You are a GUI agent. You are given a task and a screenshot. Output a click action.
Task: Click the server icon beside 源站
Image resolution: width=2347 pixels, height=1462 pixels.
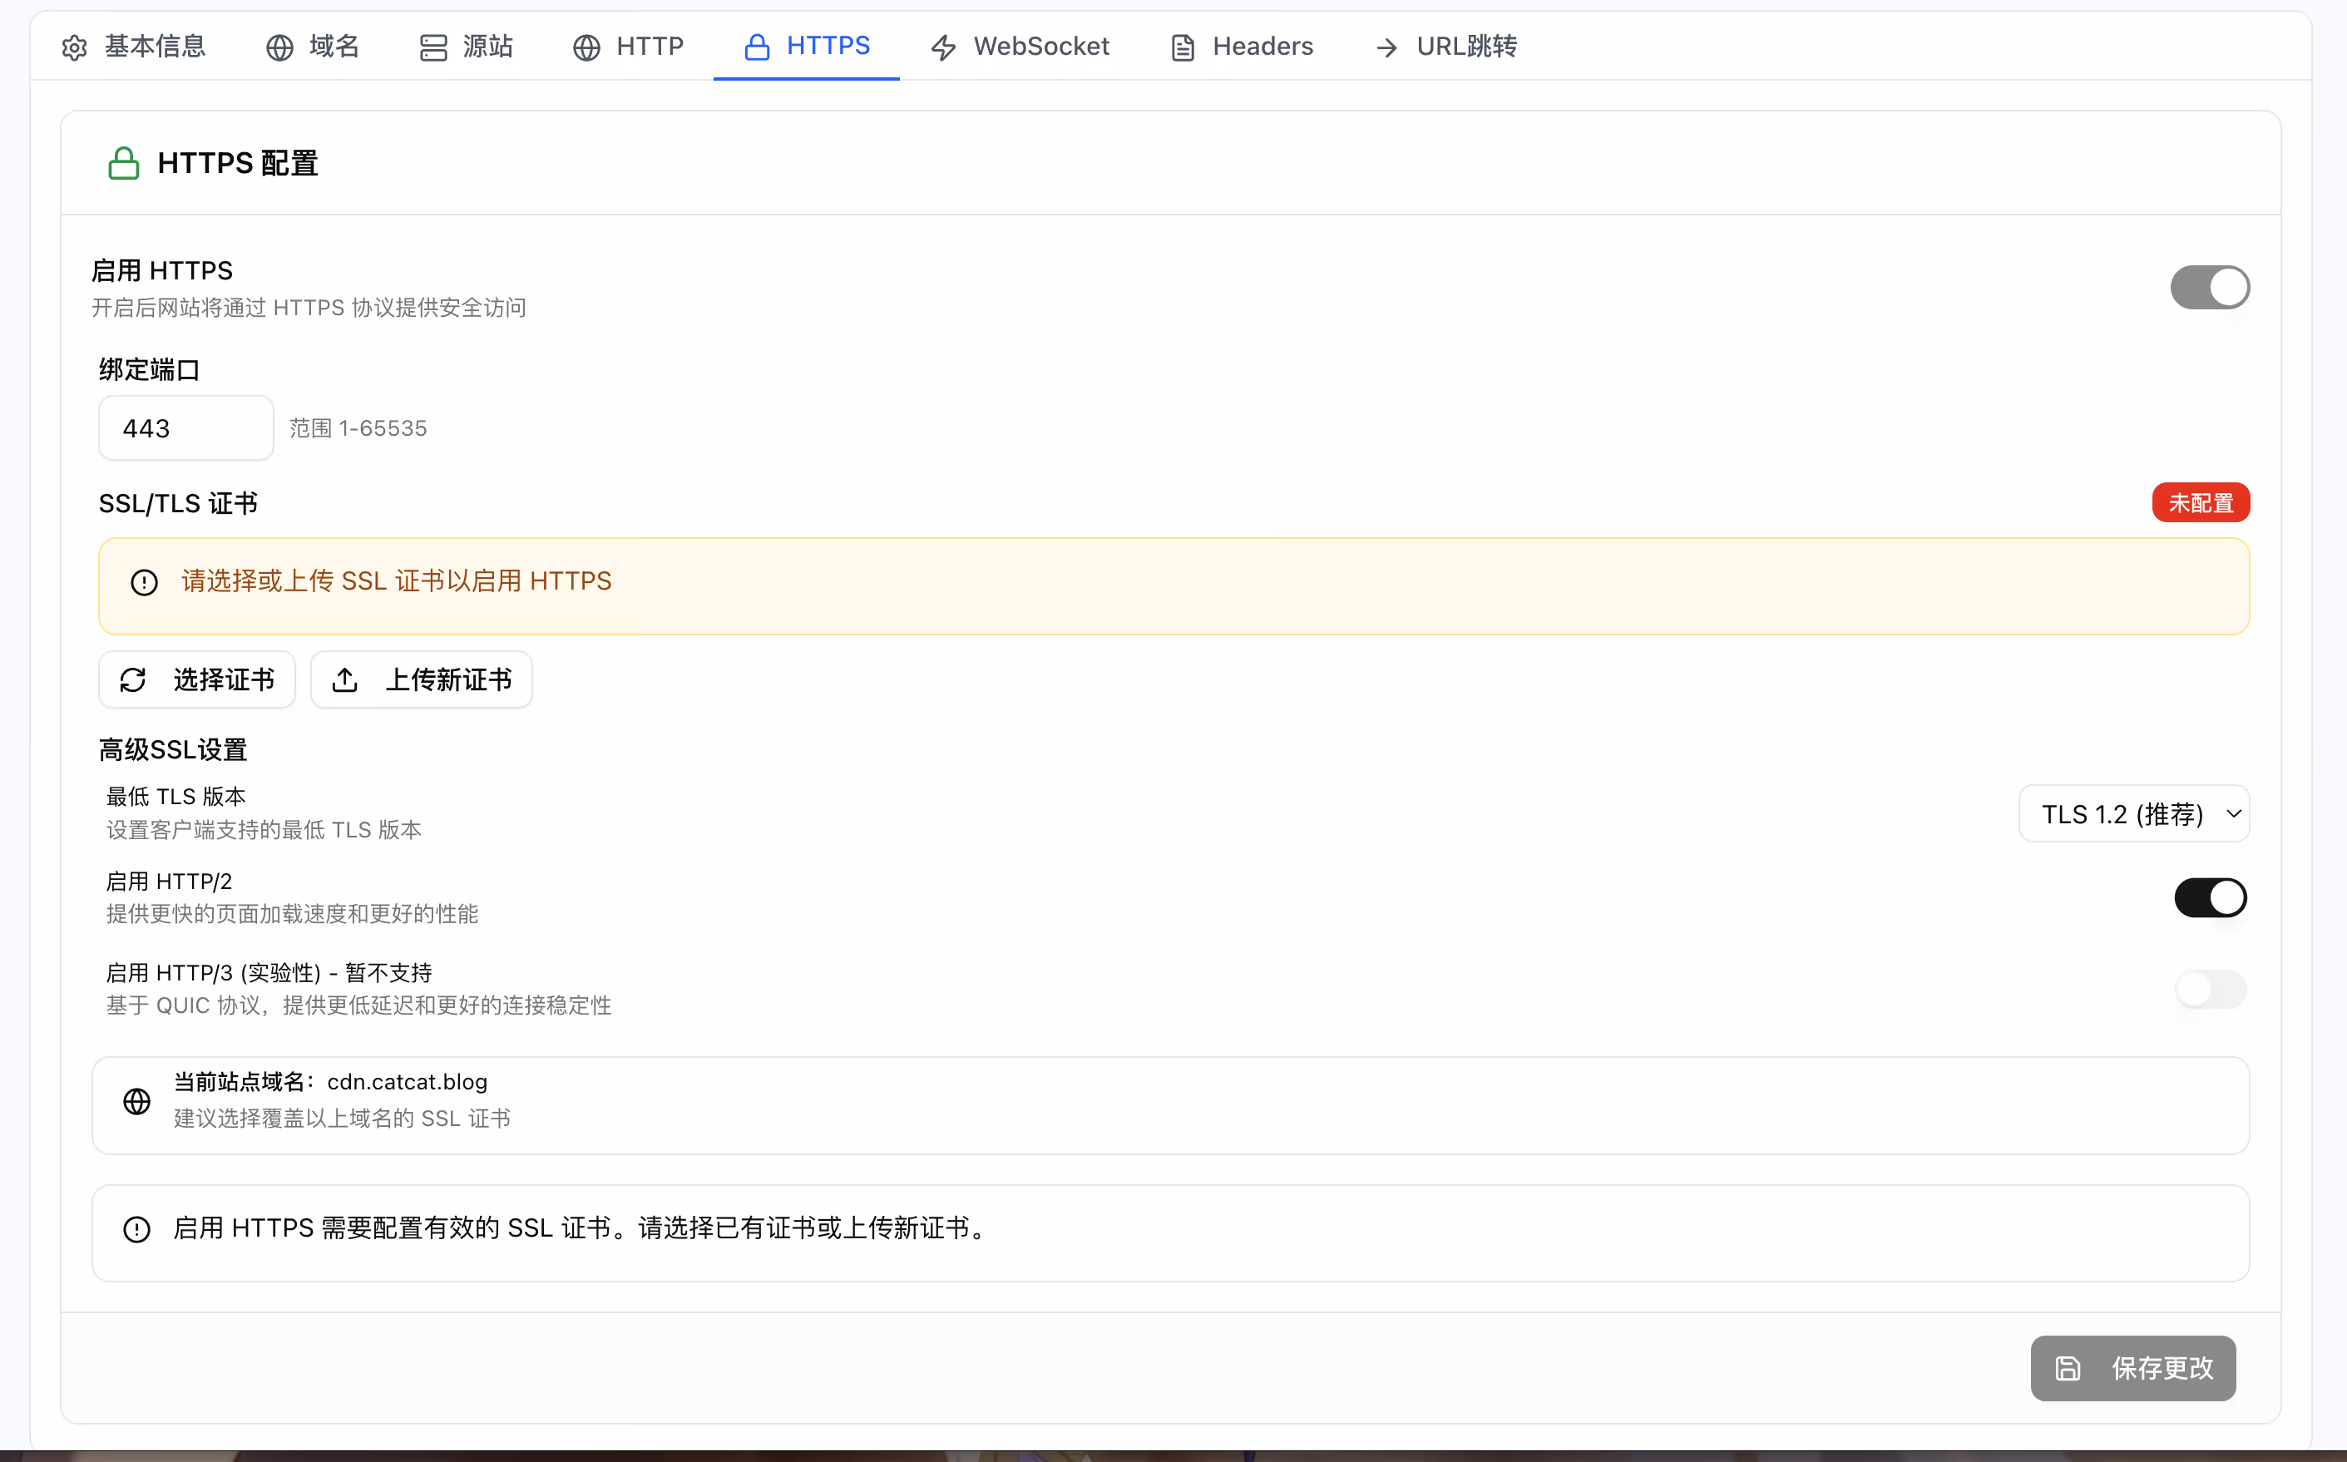click(x=433, y=47)
